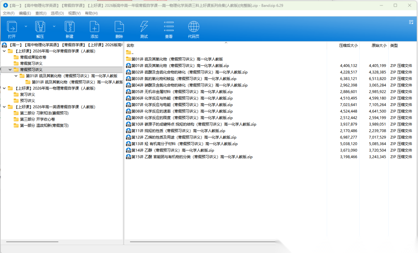Click the 删除 (Delete) toolbar icon
This screenshot has height=253, width=418.
(119, 27)
